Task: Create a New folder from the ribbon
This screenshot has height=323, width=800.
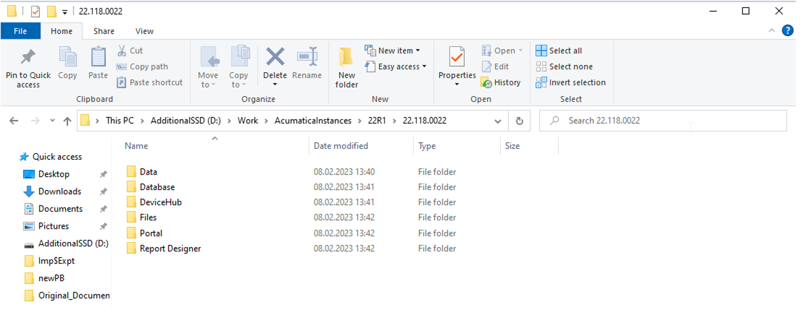Action: pos(346,67)
